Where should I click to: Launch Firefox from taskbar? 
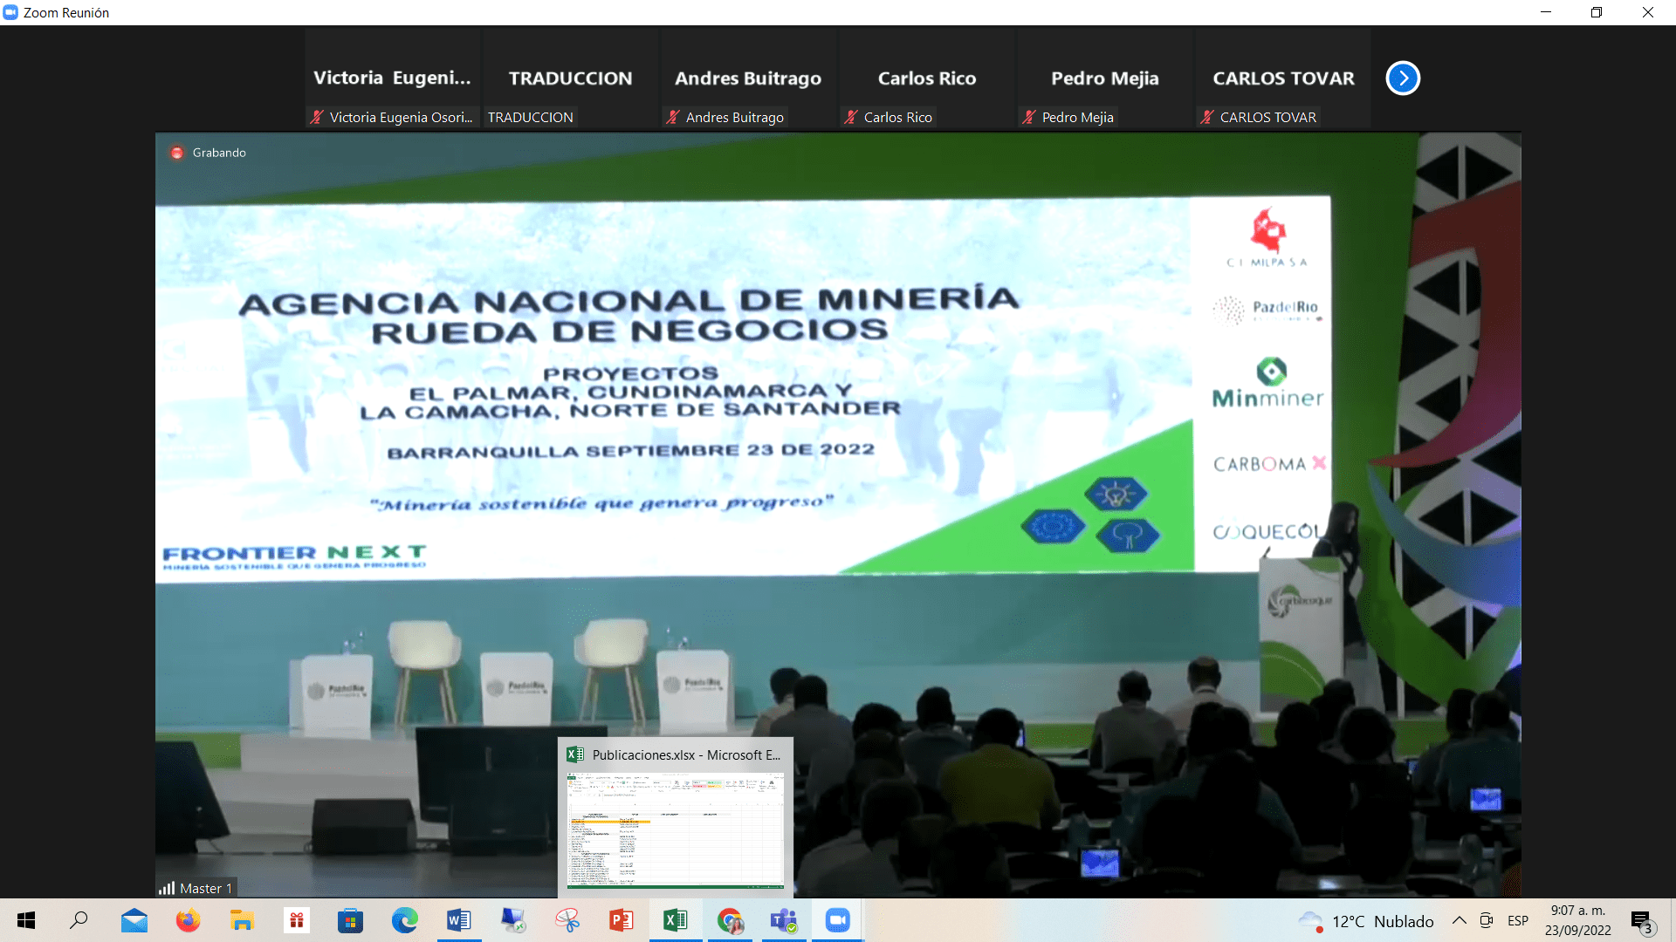(188, 920)
